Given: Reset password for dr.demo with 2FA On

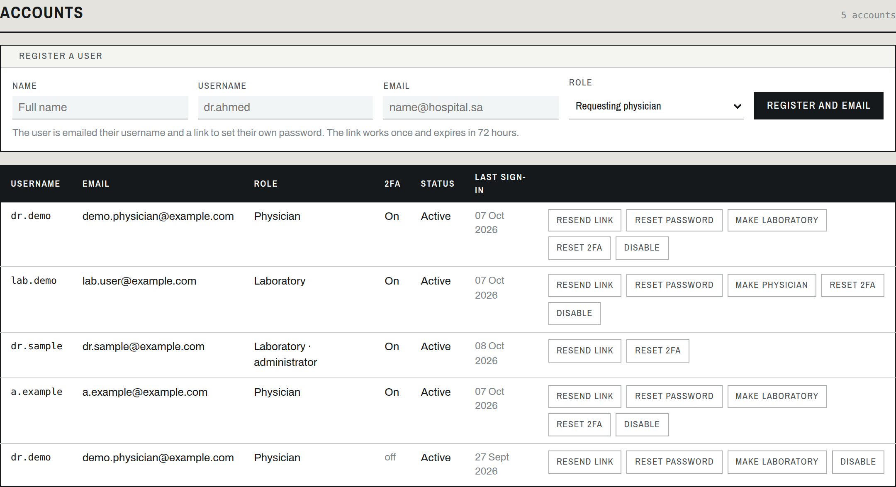Looking at the screenshot, I should pyautogui.click(x=674, y=220).
